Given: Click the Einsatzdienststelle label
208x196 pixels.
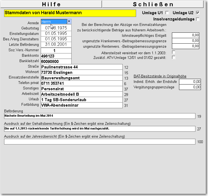Looking at the screenshot, I should click(x=24, y=77).
